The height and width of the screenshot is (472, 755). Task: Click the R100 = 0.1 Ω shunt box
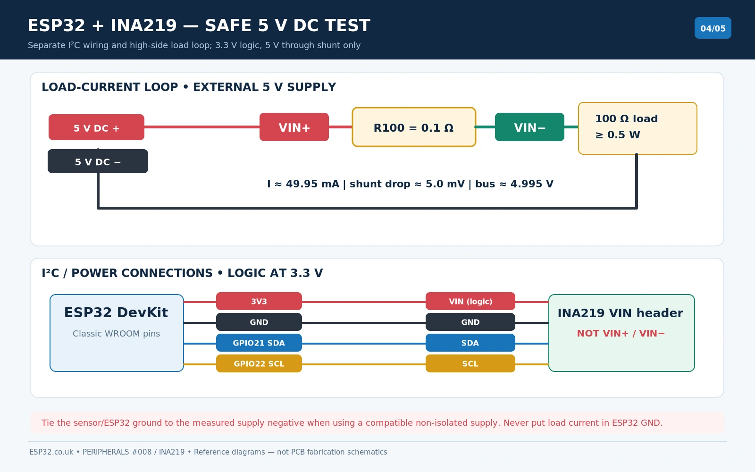(x=414, y=127)
